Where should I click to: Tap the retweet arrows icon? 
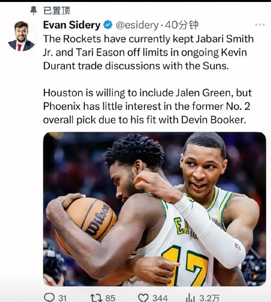[x=96, y=298]
